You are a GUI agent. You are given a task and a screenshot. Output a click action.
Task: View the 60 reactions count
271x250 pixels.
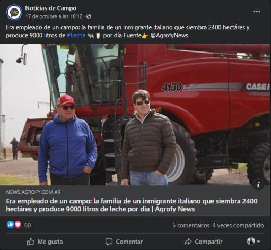click(x=28, y=225)
